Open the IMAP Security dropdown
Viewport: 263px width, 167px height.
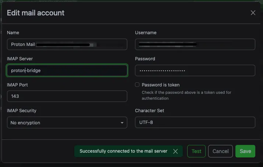[67, 122]
